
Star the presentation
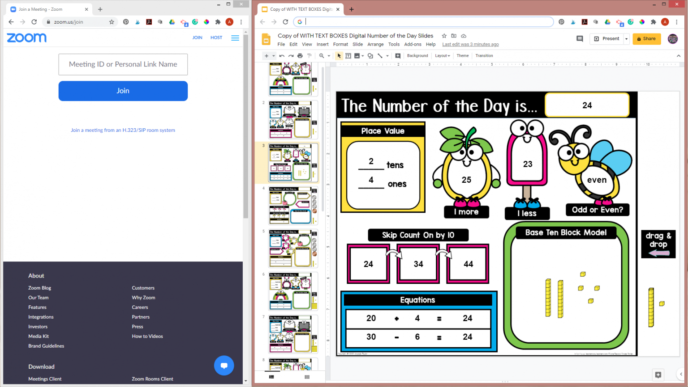coord(443,36)
